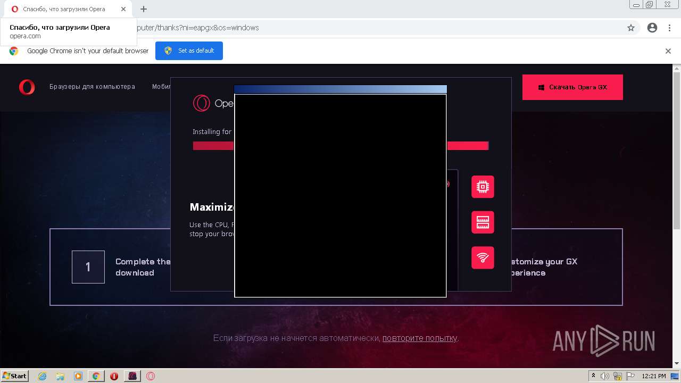Click the Скачать Opera GX button
Screen dimensions: 681x383
pos(572,87)
